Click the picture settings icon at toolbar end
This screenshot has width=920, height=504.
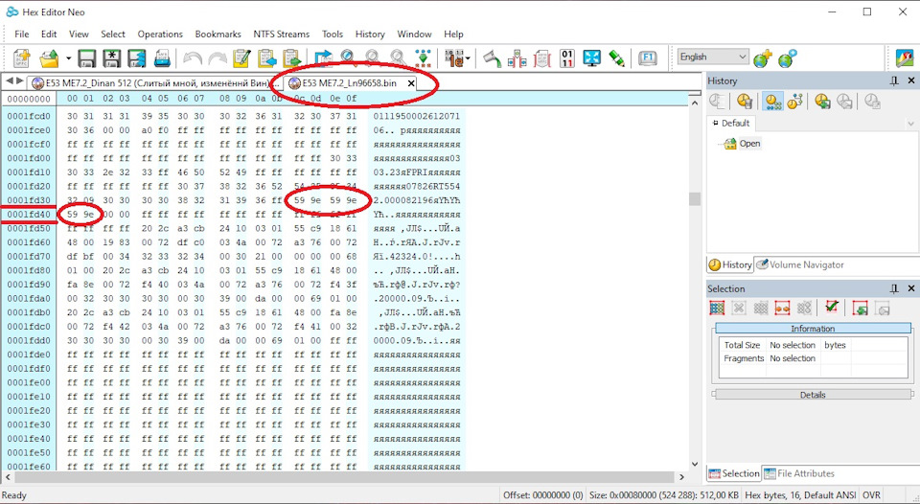906,58
